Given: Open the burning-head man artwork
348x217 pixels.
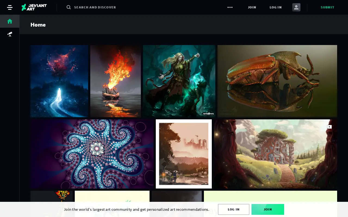Looking at the screenshot, I should pyautogui.click(x=116, y=81).
